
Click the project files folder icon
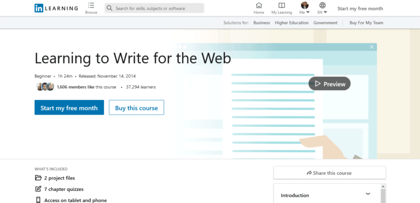38,178
